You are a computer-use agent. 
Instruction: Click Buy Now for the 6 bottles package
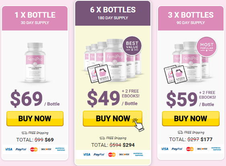coord(113,119)
